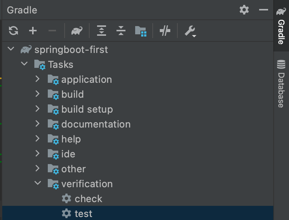Image resolution: width=289 pixels, height=220 pixels.
Task: Click the folder-with-blue-grid toolbar icon
Action: point(141,31)
